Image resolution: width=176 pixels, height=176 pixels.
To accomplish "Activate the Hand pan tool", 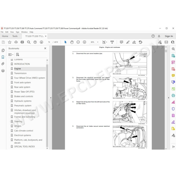I will pyautogui.click(x=72, y=42).
